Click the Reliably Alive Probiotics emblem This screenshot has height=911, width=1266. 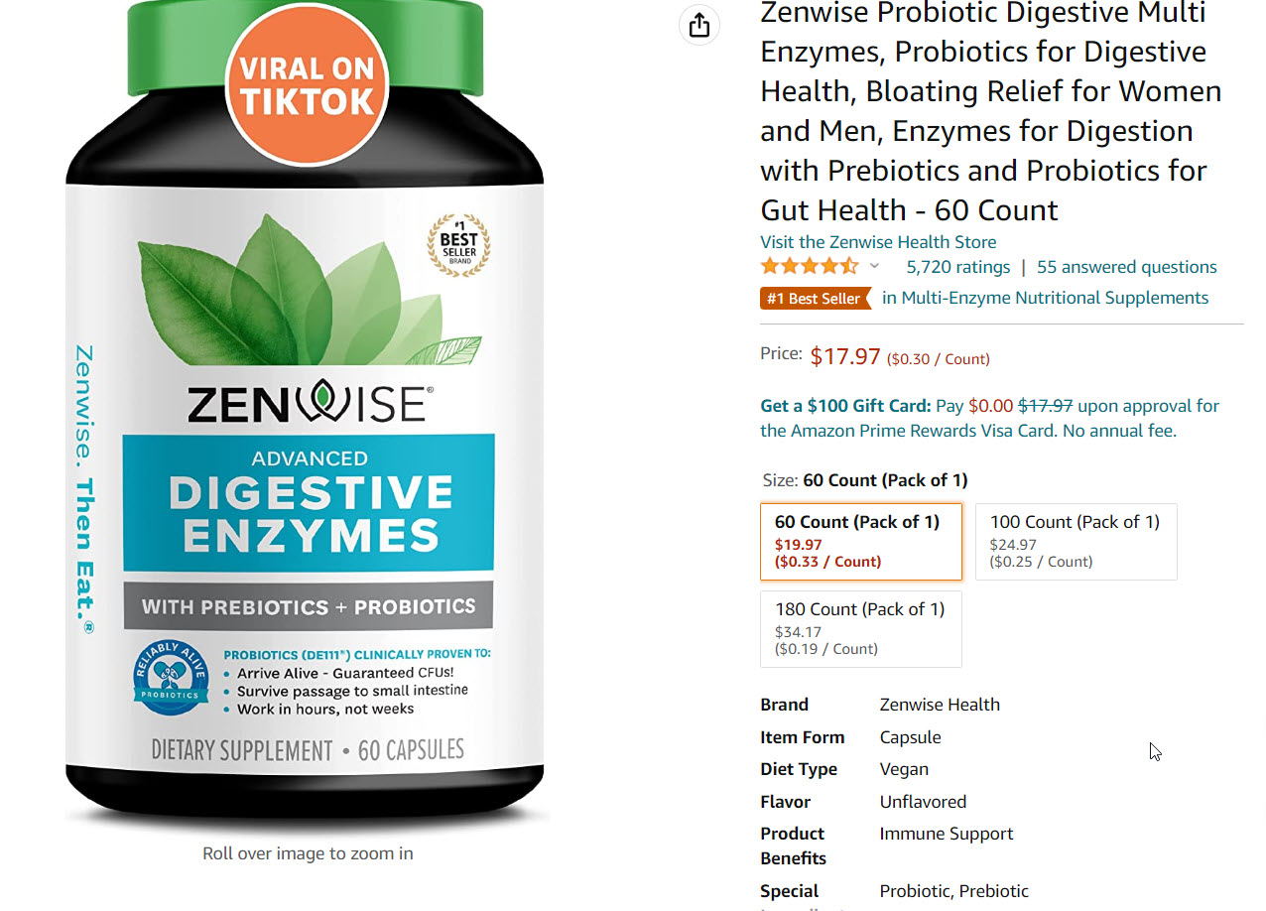[170, 680]
